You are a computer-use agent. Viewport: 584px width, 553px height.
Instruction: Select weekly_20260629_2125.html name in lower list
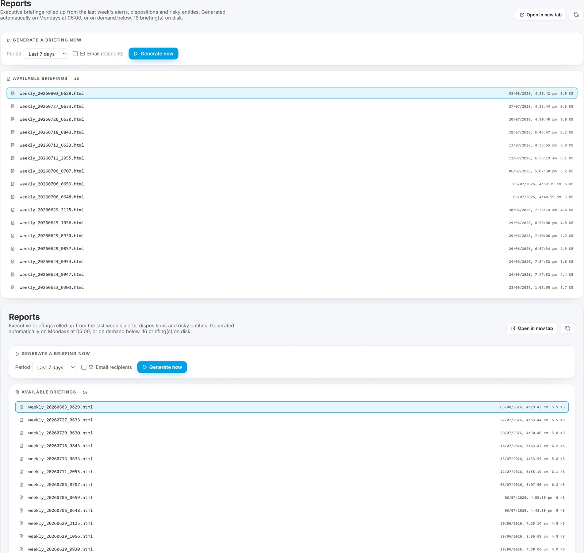tap(61, 523)
